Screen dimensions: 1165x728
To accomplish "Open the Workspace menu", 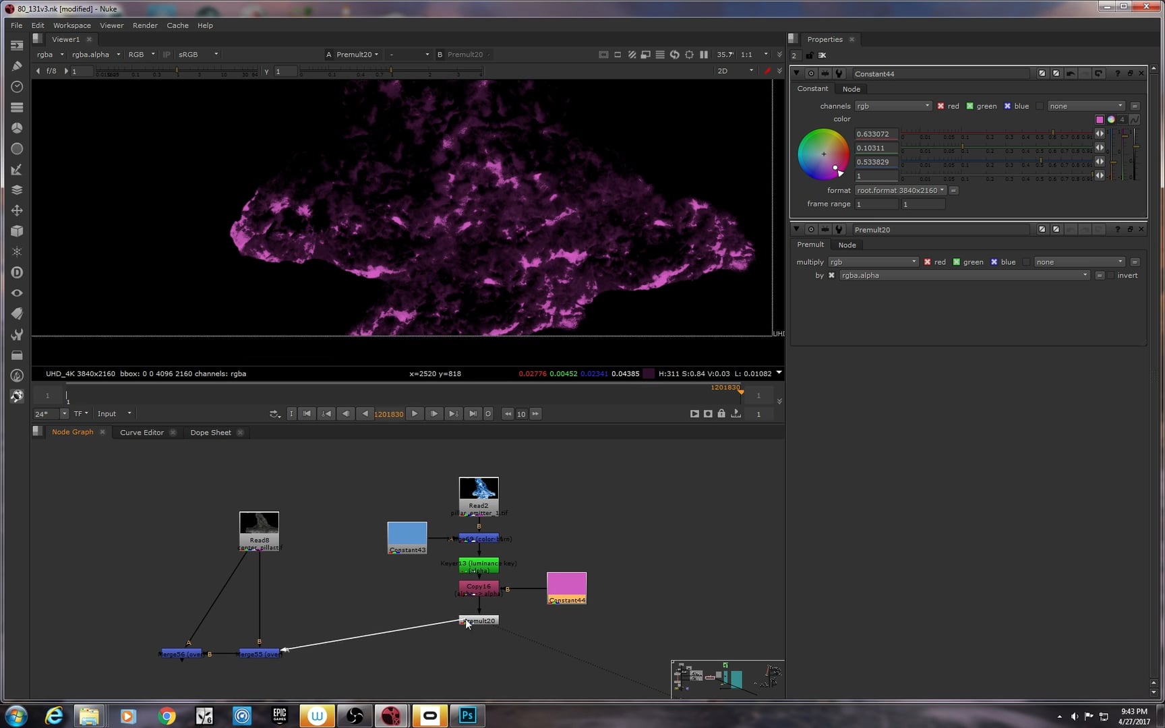I will point(71,25).
